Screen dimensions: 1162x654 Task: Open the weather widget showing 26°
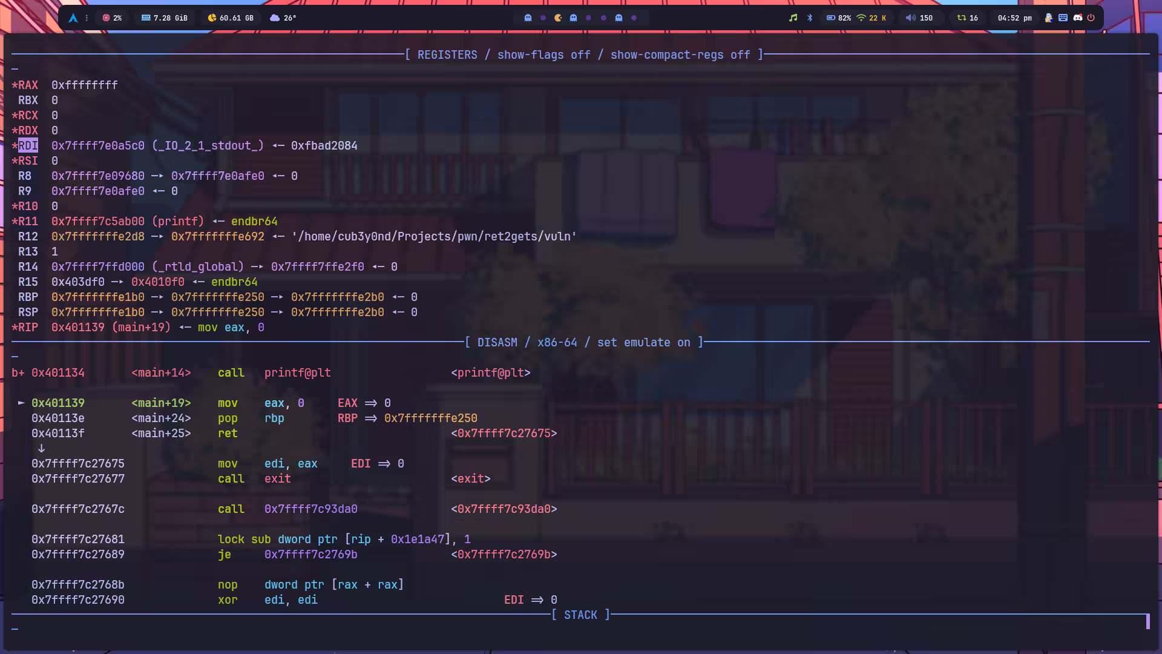coord(283,18)
